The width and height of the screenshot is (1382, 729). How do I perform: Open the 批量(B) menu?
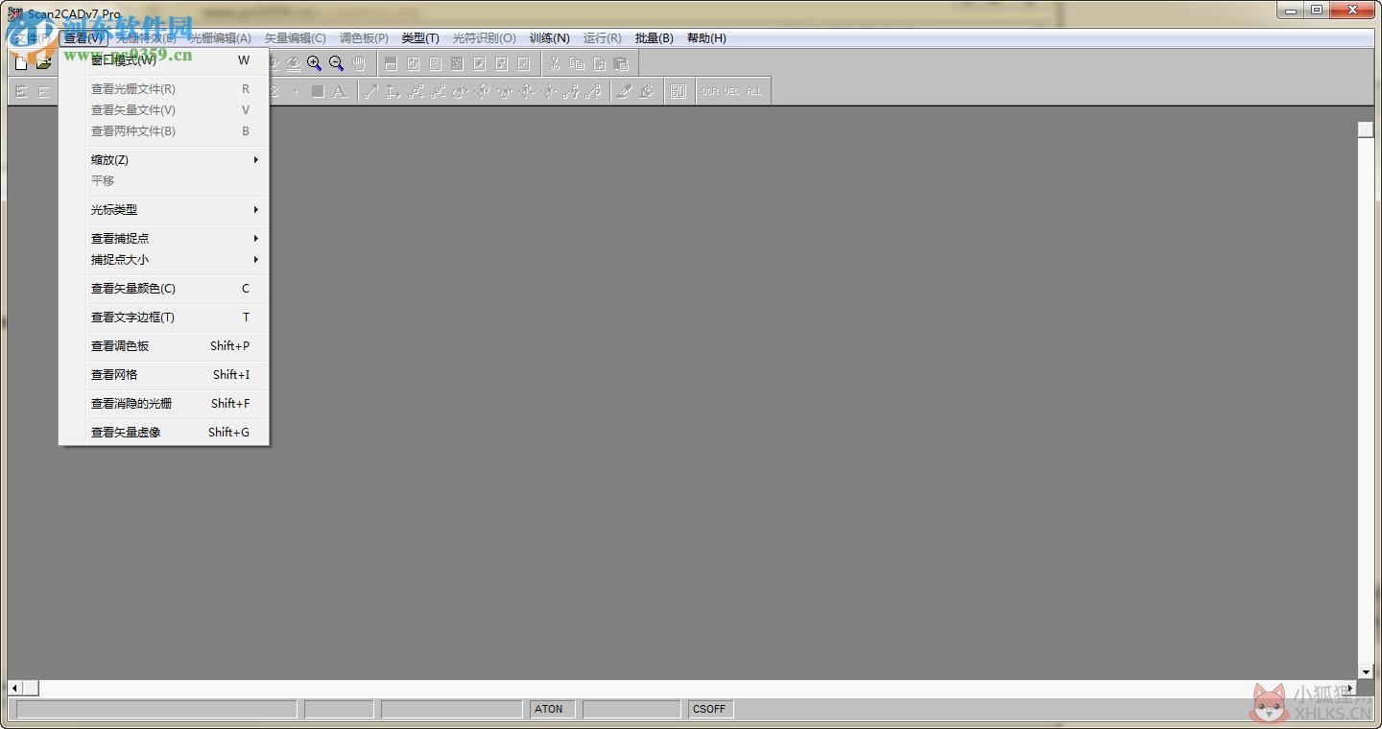654,38
